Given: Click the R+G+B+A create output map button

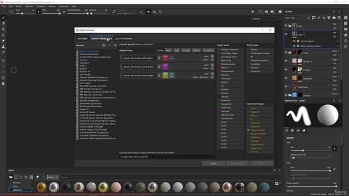Looking at the screenshot, I should 208,51.
